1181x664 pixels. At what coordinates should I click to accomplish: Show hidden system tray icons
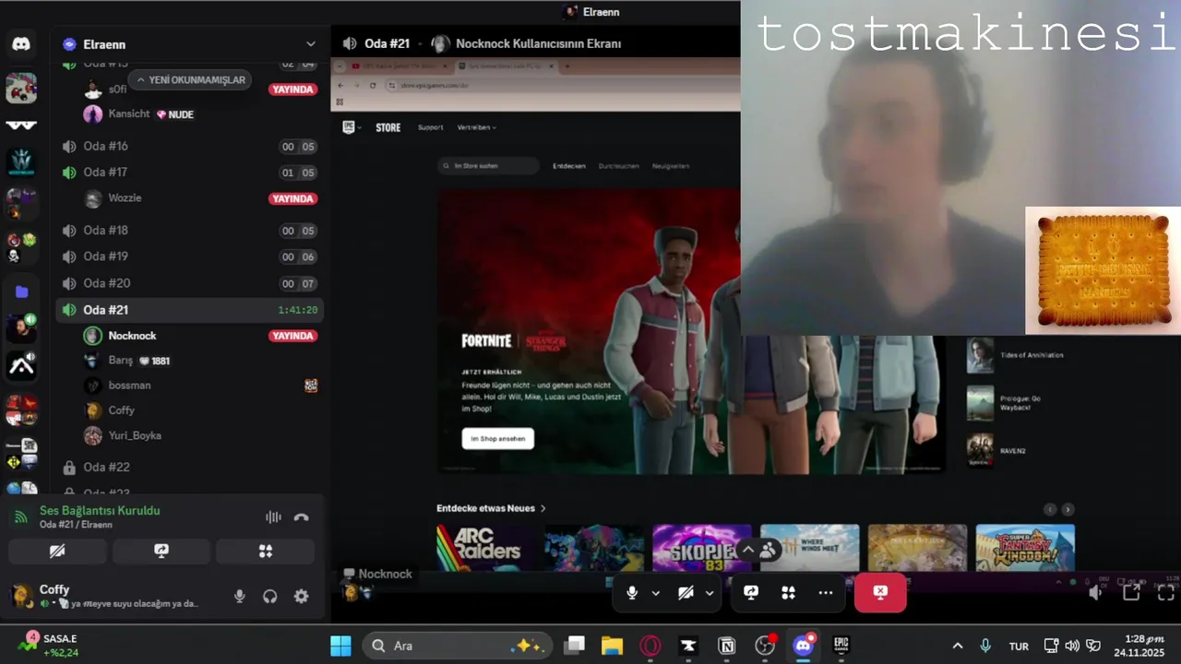(x=958, y=646)
